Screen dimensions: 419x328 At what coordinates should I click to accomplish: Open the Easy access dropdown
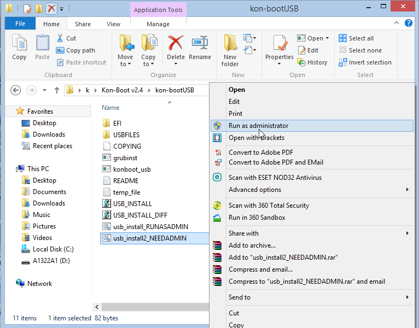pos(249,50)
